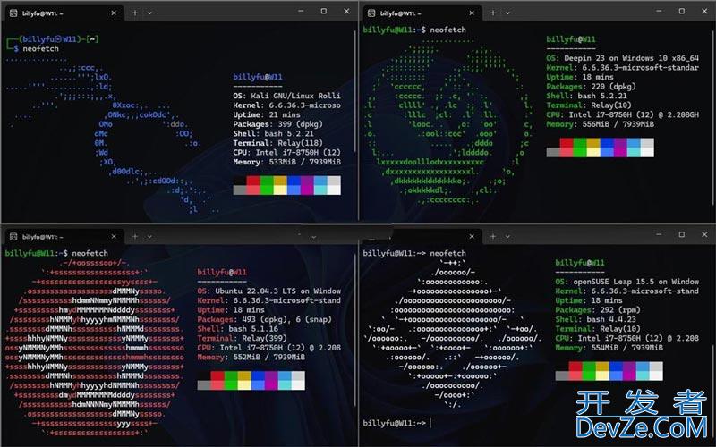Minimize the Deepin terminal window

659,11
